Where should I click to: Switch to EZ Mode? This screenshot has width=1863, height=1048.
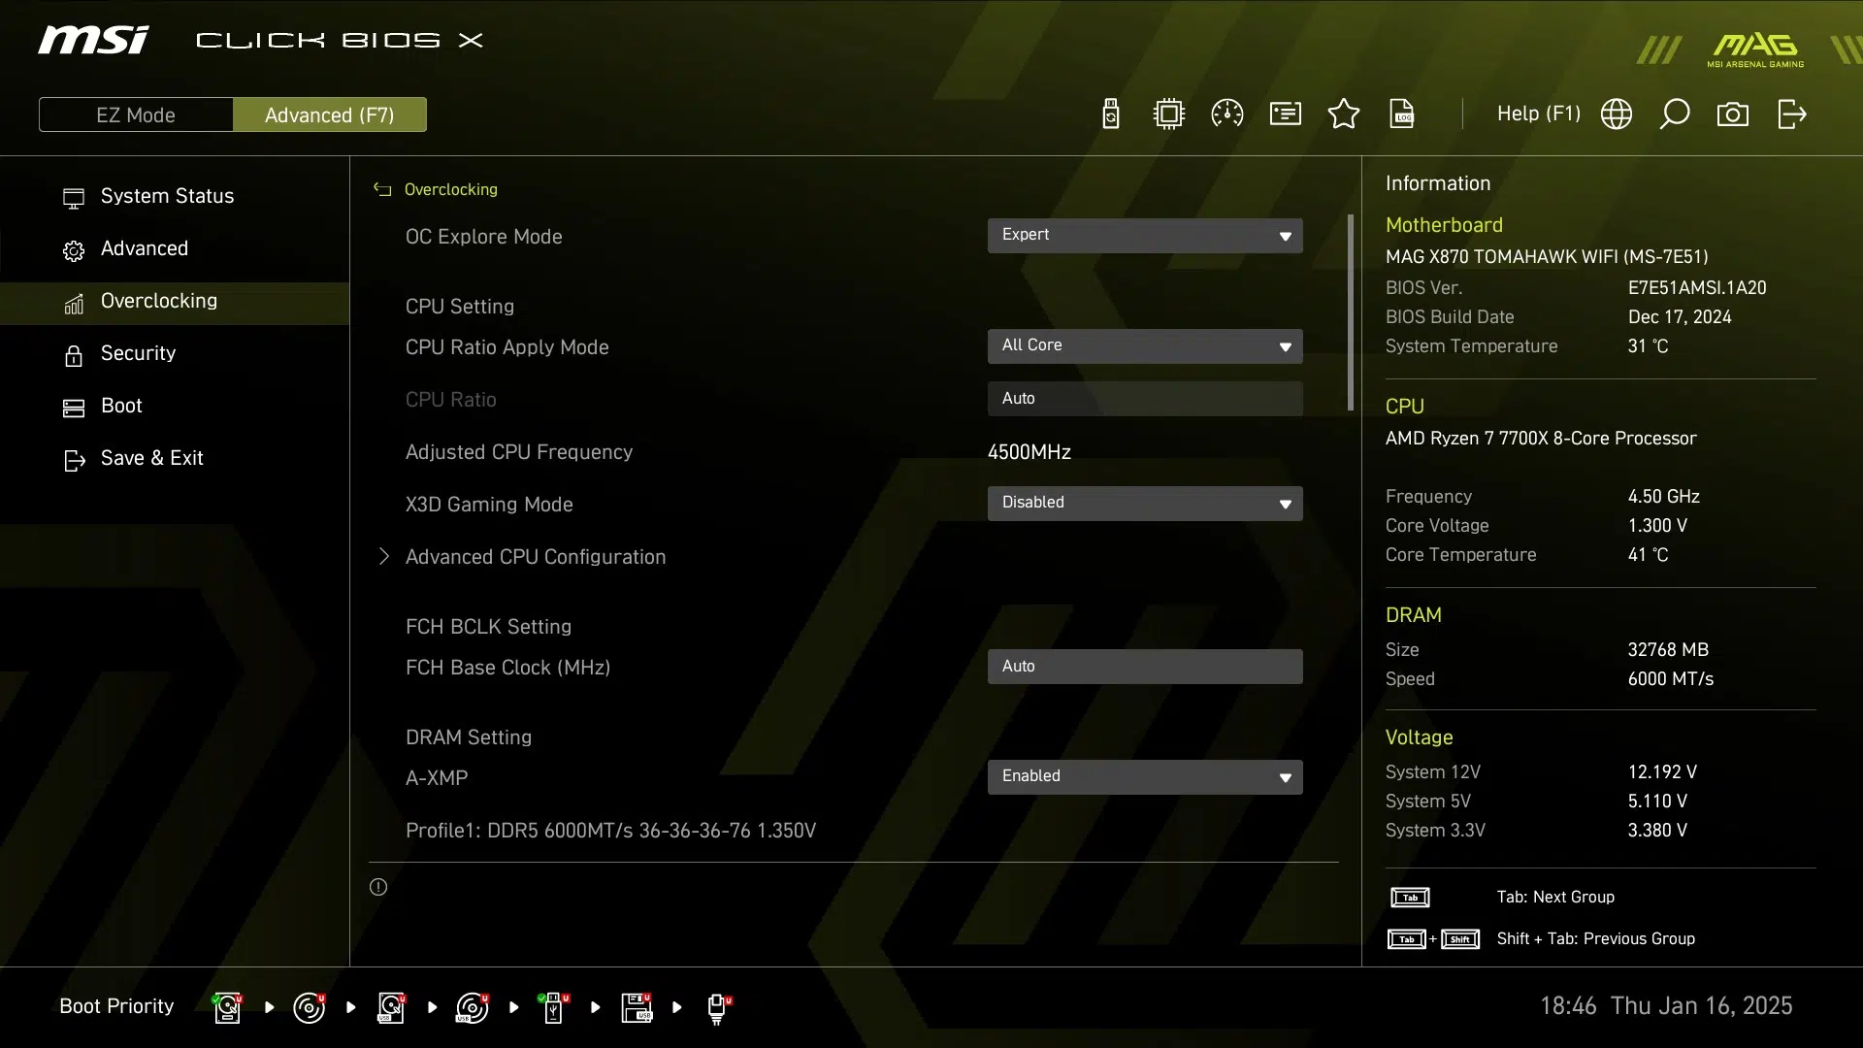[136, 115]
